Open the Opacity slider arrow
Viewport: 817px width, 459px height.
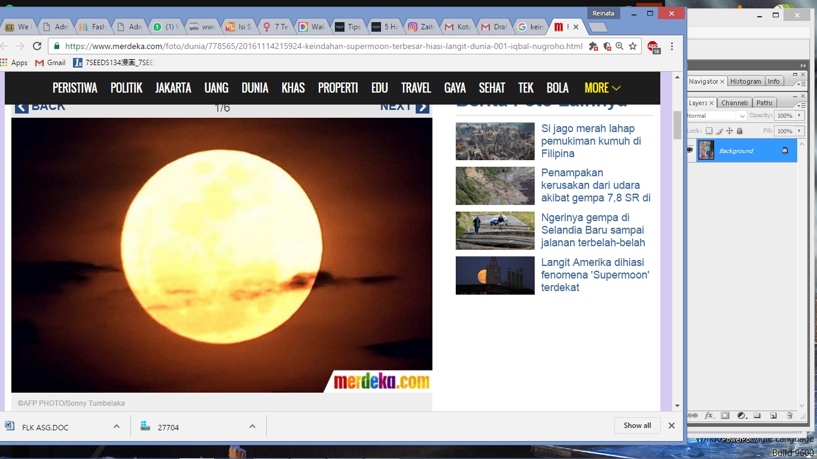click(x=800, y=115)
